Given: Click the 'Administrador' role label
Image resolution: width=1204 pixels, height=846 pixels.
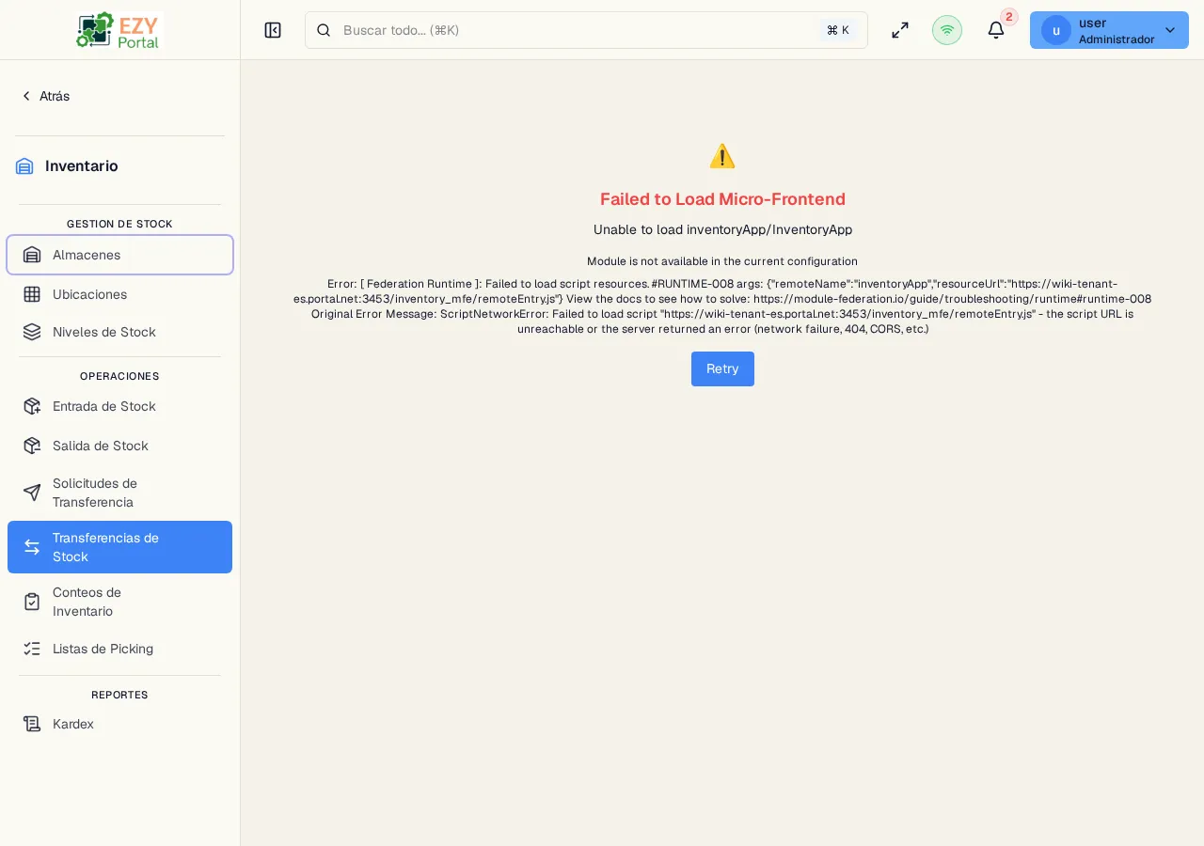Looking at the screenshot, I should [x=1117, y=39].
